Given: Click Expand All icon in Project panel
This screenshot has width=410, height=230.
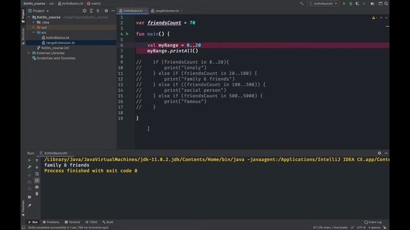Looking at the screenshot, I should pyautogui.click(x=91, y=11).
